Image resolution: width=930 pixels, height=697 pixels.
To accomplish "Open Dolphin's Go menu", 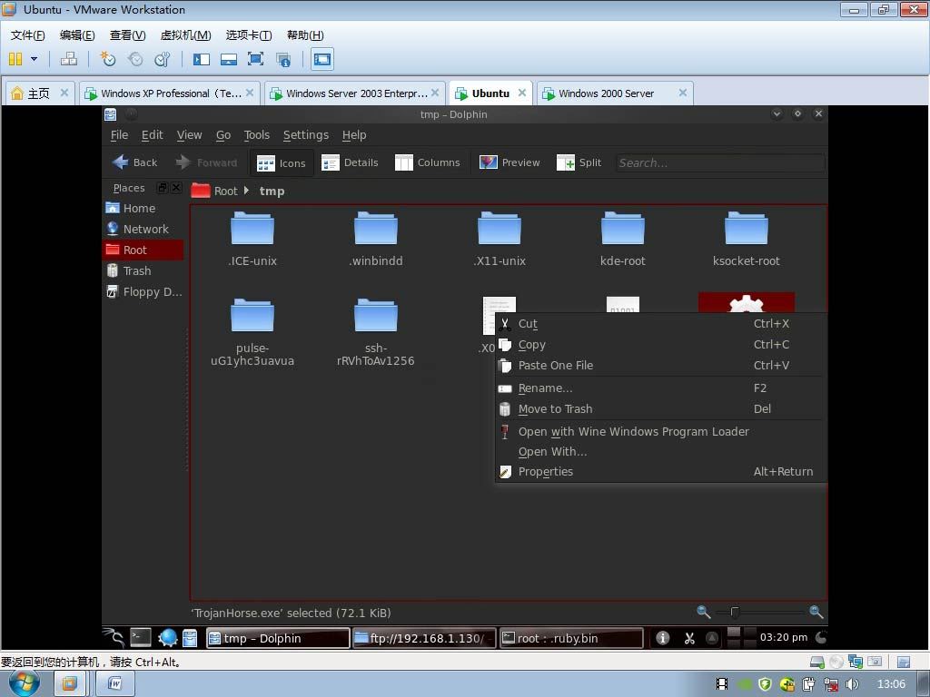I will 223,135.
